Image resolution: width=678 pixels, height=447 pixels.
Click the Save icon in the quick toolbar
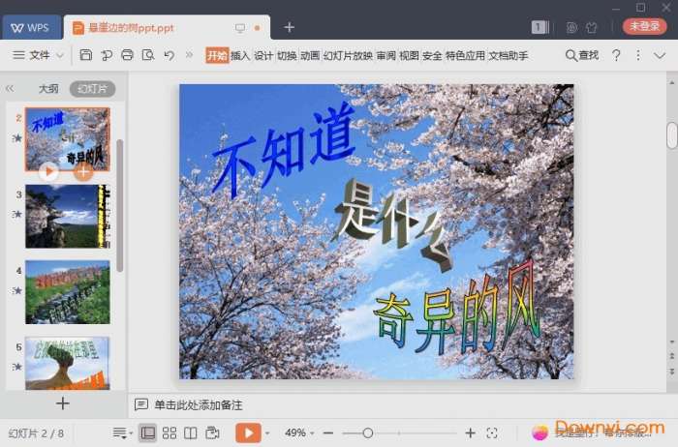tap(86, 55)
